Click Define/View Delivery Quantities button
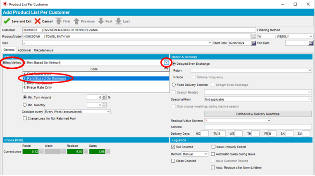 click(257, 114)
